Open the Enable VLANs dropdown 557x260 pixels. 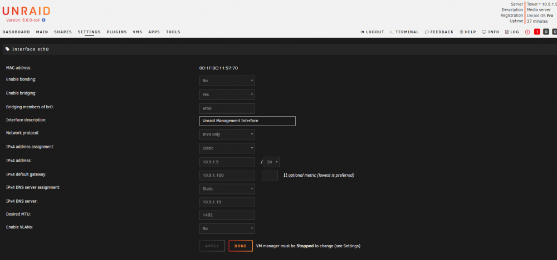227,228
